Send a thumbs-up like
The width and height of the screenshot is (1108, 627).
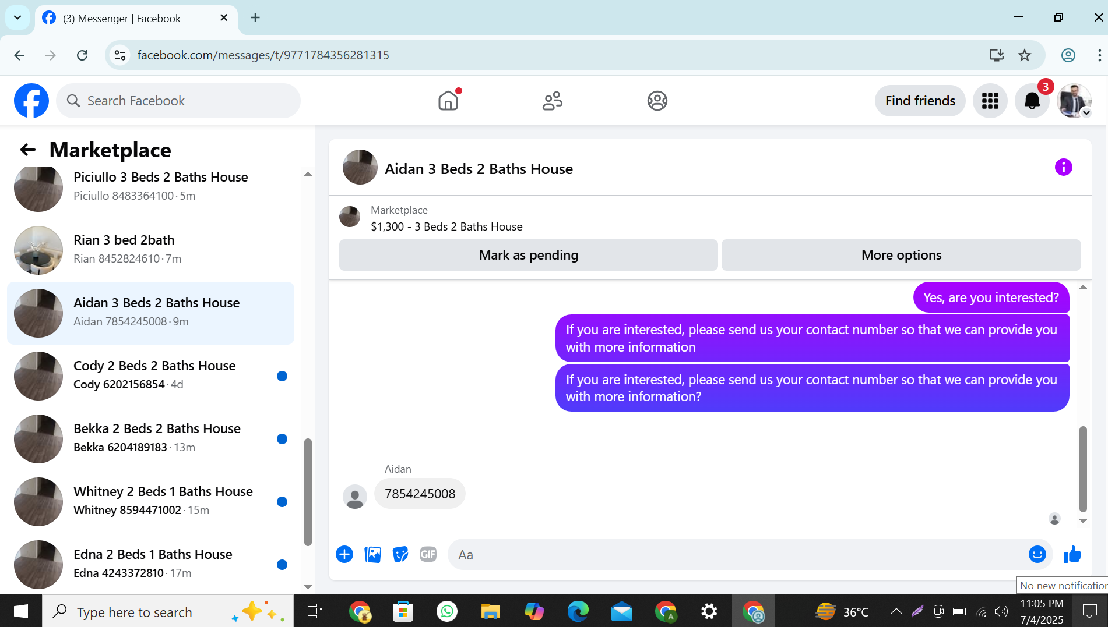point(1072,554)
